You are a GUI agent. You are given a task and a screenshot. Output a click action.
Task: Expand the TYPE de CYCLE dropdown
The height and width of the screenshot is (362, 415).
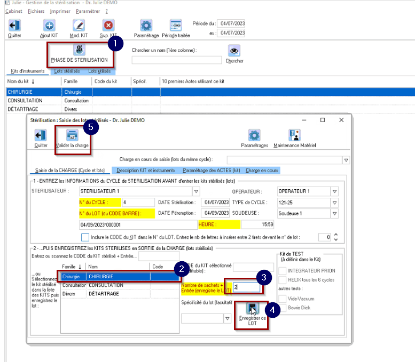tap(334, 203)
